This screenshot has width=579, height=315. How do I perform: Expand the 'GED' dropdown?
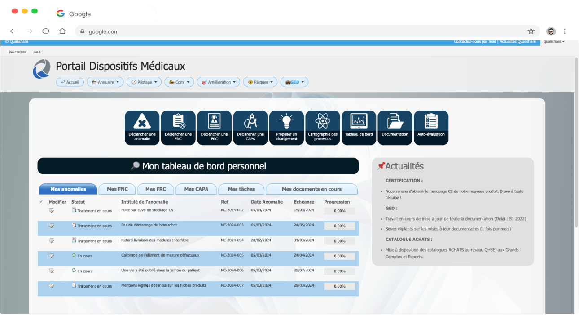pos(294,82)
